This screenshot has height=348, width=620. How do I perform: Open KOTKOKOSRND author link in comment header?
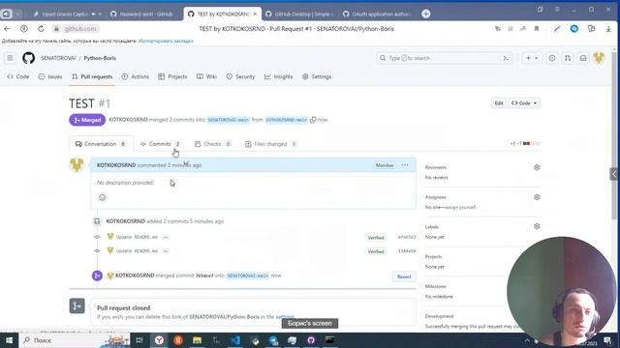pyautogui.click(x=116, y=165)
